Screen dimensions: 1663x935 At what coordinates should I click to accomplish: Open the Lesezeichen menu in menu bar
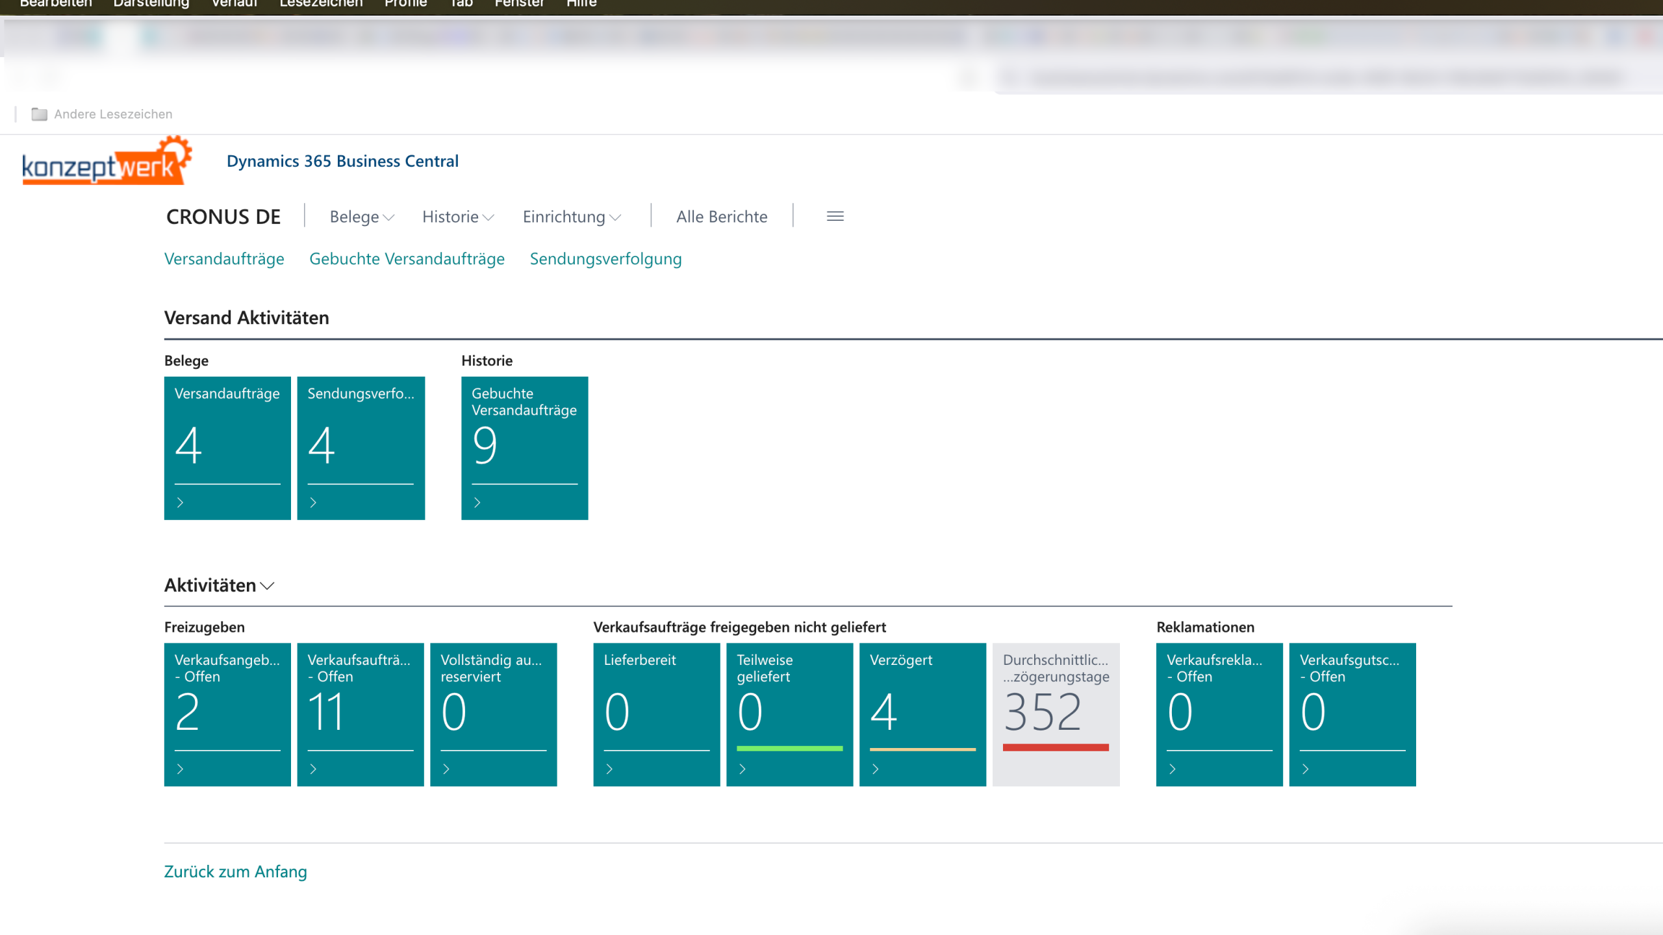click(321, 4)
